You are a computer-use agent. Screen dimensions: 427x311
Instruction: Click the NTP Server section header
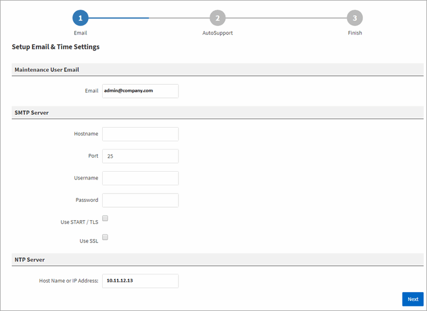click(x=30, y=260)
